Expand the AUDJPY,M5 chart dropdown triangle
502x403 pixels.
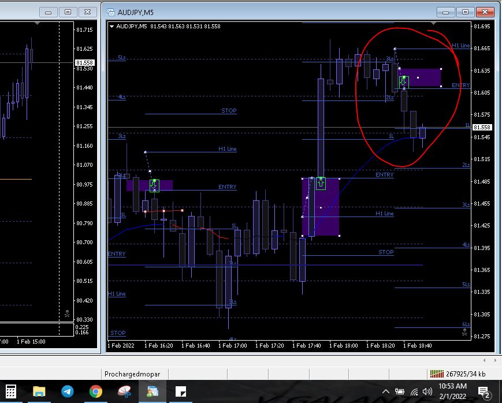pyautogui.click(x=111, y=27)
